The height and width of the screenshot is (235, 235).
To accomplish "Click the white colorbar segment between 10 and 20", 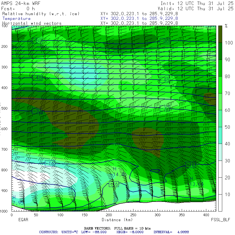I will click(x=220, y=186).
